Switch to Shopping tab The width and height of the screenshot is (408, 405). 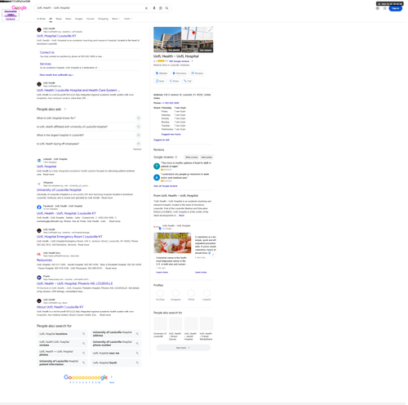(x=103, y=19)
